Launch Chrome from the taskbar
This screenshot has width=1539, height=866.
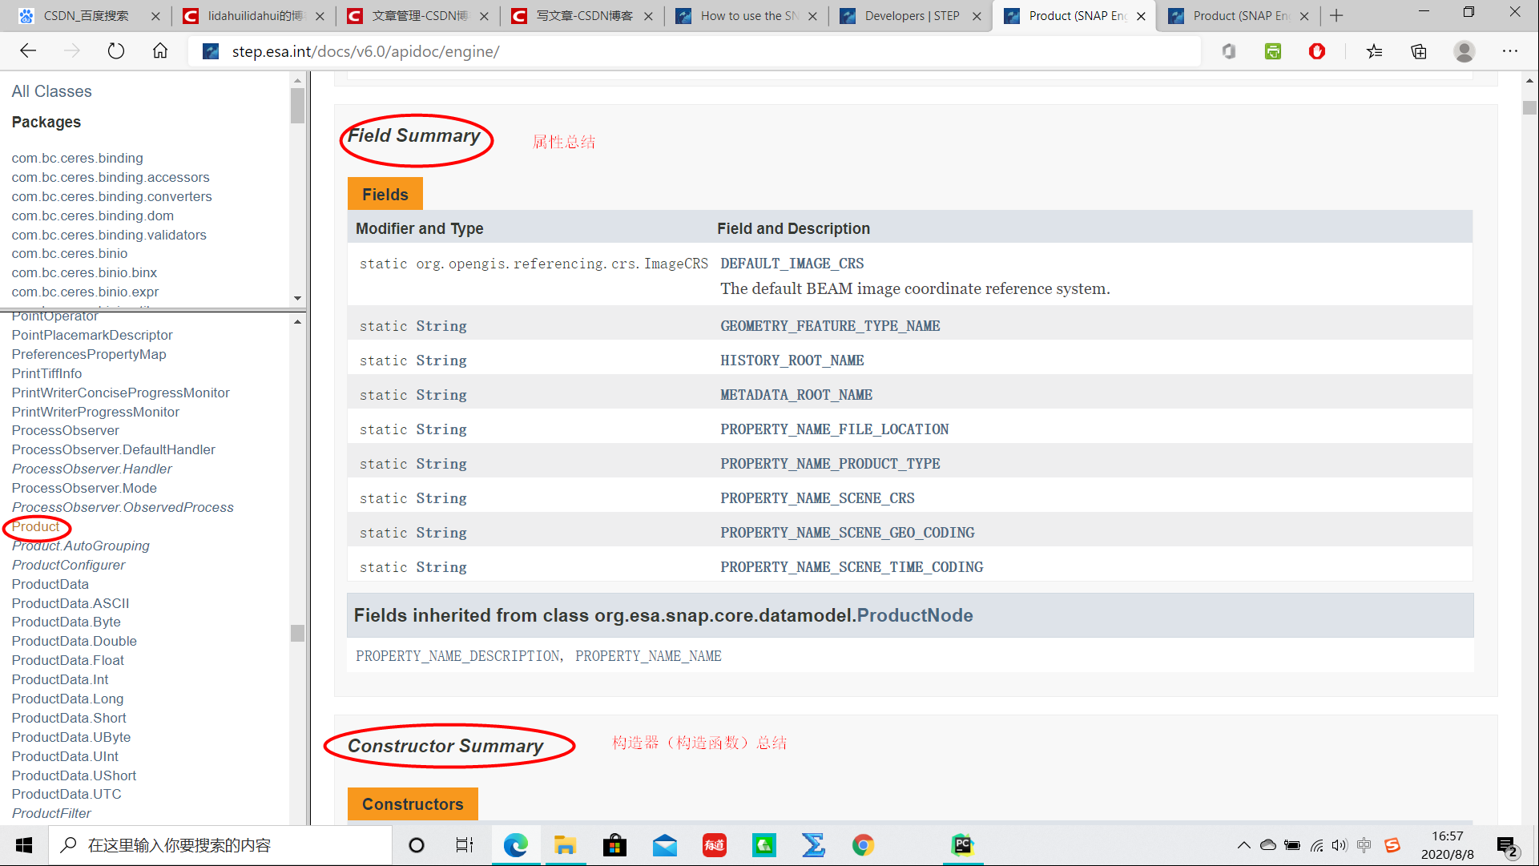coord(863,845)
